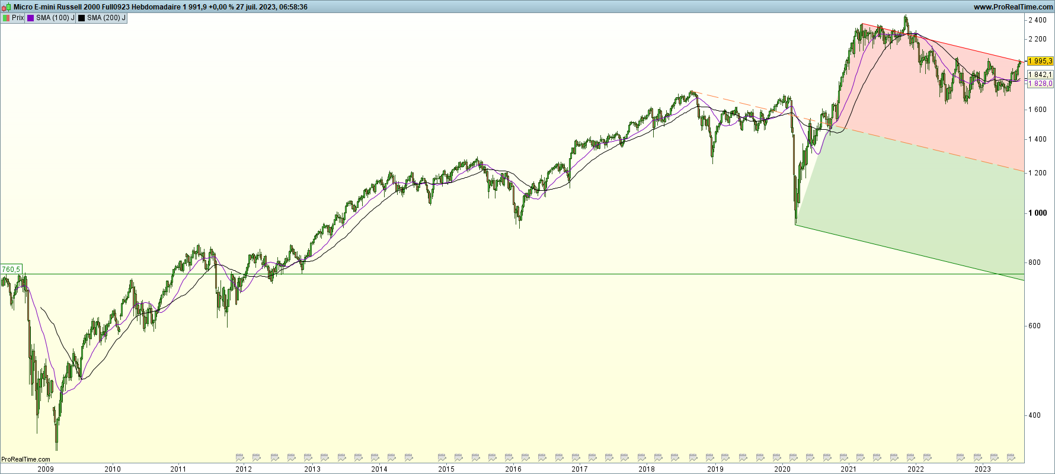Viewport: 1055px width, 474px height.
Task: Click the first event marker after the 2014 gap
Action: click(x=442, y=457)
